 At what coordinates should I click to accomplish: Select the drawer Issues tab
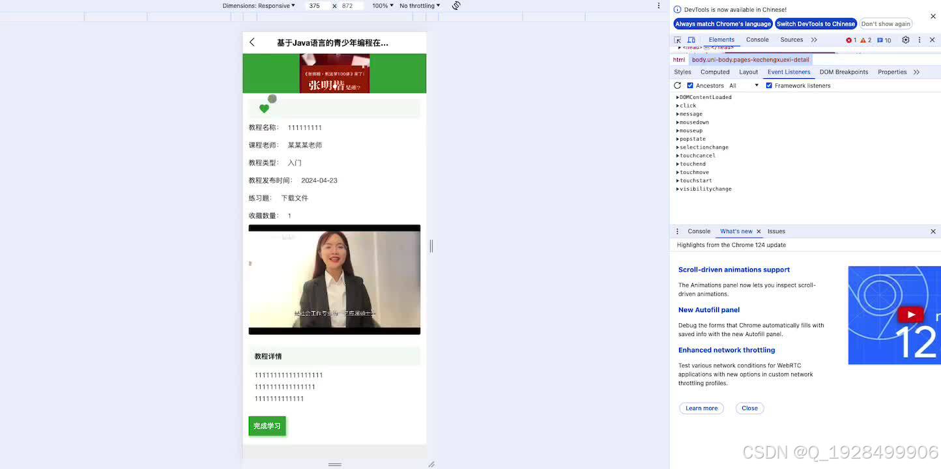click(776, 231)
